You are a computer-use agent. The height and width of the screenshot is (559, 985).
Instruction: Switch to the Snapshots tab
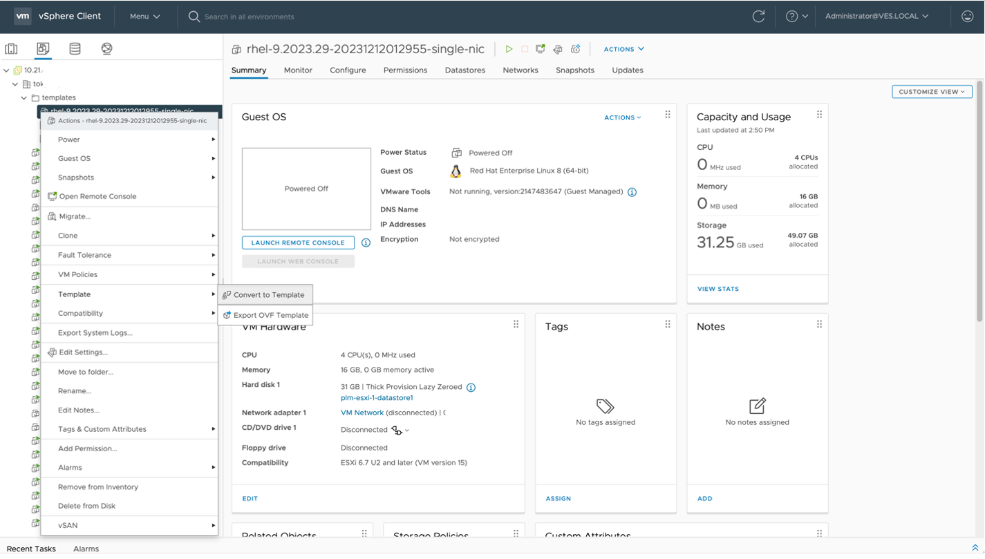[574, 70]
